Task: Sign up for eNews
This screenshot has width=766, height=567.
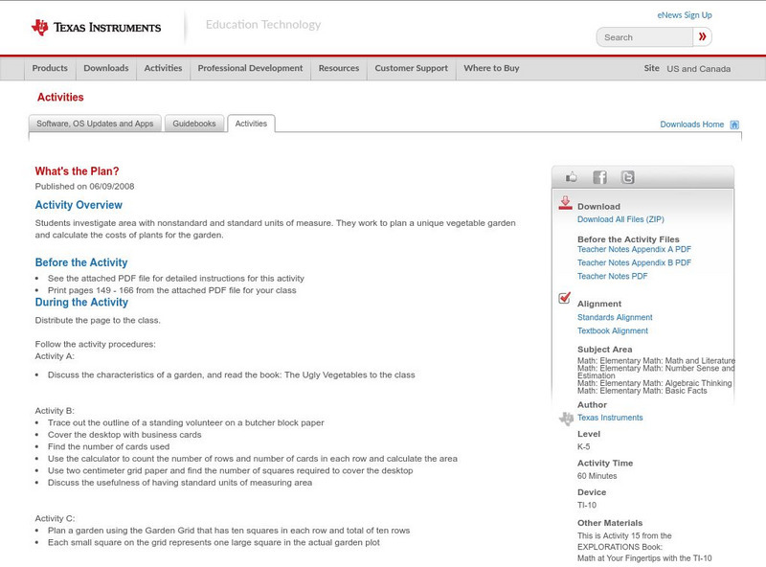Action: click(x=684, y=14)
